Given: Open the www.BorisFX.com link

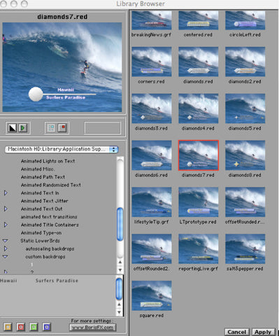Looking at the screenshot, I should point(92,328).
